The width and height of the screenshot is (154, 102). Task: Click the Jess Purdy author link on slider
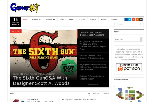pyautogui.click(x=30, y=74)
